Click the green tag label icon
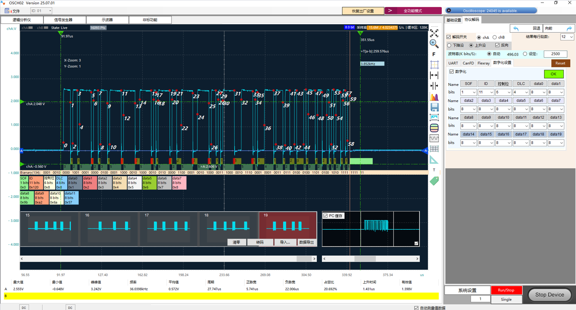Screen dimensions: 576x310 pyautogui.click(x=434, y=180)
